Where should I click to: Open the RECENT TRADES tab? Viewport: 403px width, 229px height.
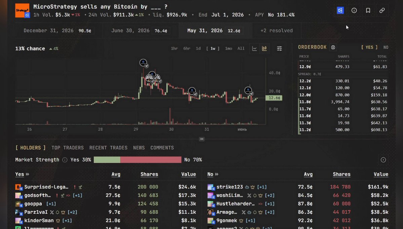[108, 148]
